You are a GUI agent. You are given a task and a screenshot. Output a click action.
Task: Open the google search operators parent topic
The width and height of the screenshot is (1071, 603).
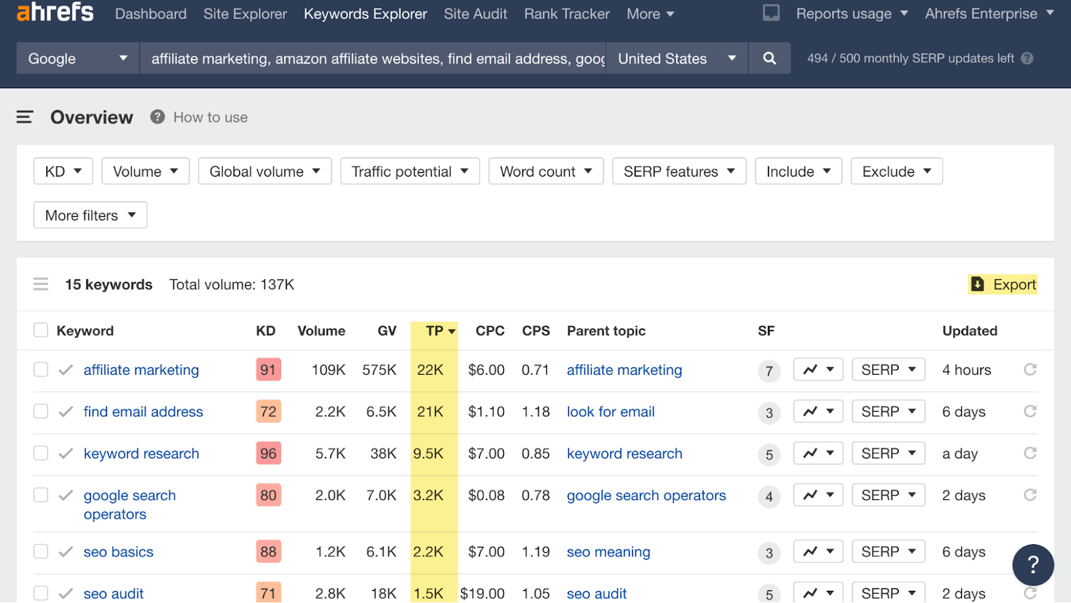tap(646, 495)
